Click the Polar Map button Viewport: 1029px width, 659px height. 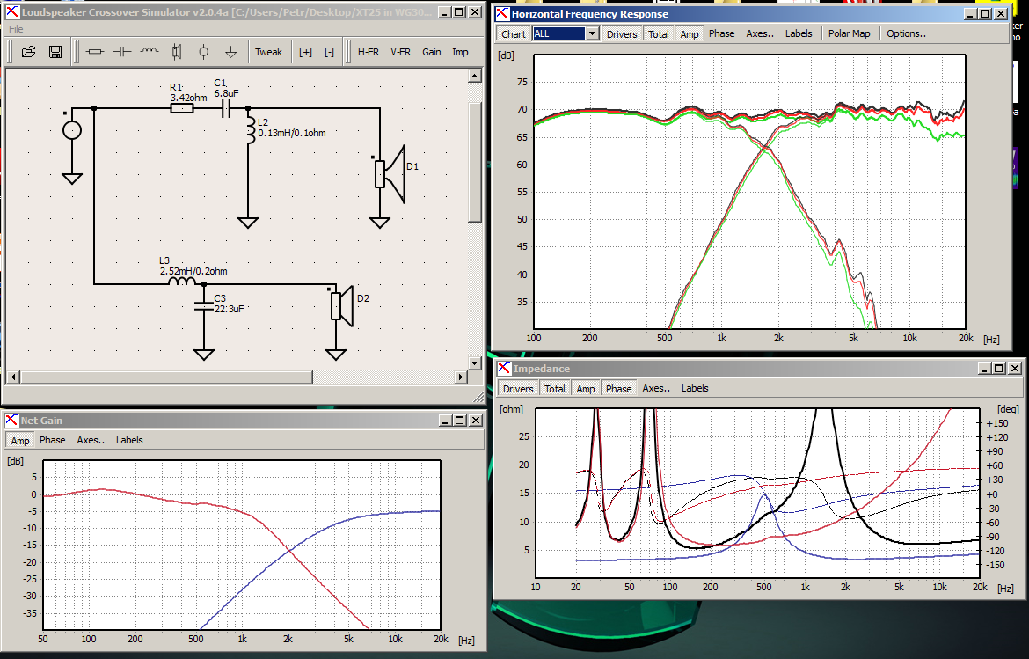(850, 33)
